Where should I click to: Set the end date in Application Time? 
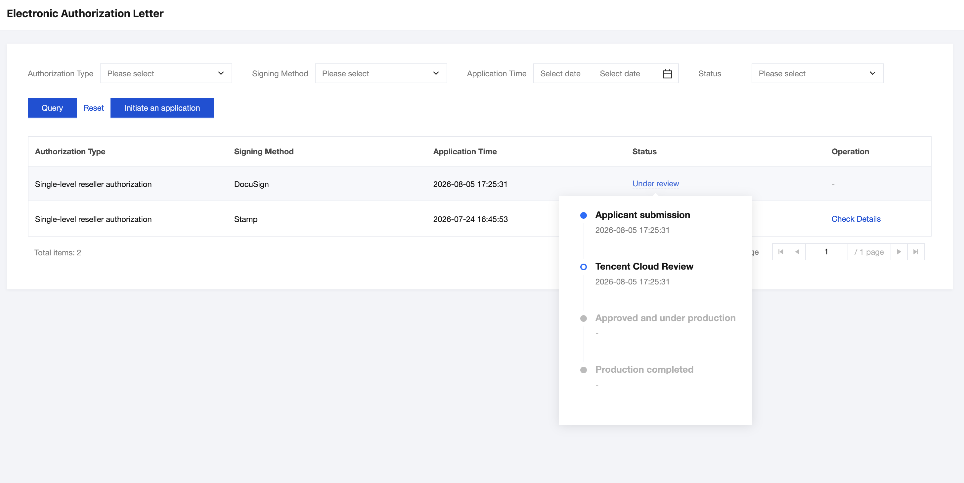(x=620, y=74)
